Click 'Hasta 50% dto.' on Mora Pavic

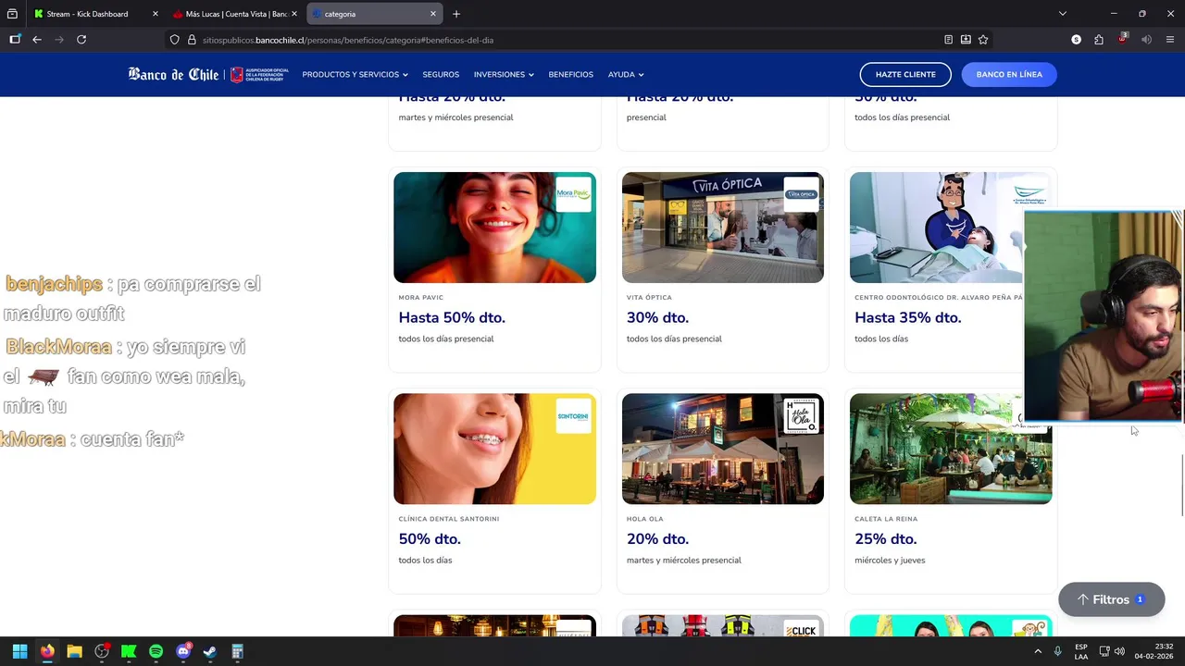tap(452, 317)
